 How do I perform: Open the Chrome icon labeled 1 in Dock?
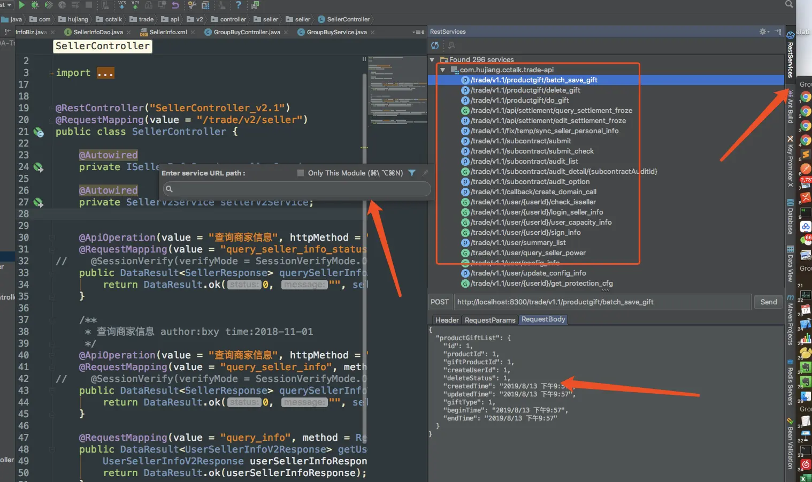pyautogui.click(x=806, y=97)
